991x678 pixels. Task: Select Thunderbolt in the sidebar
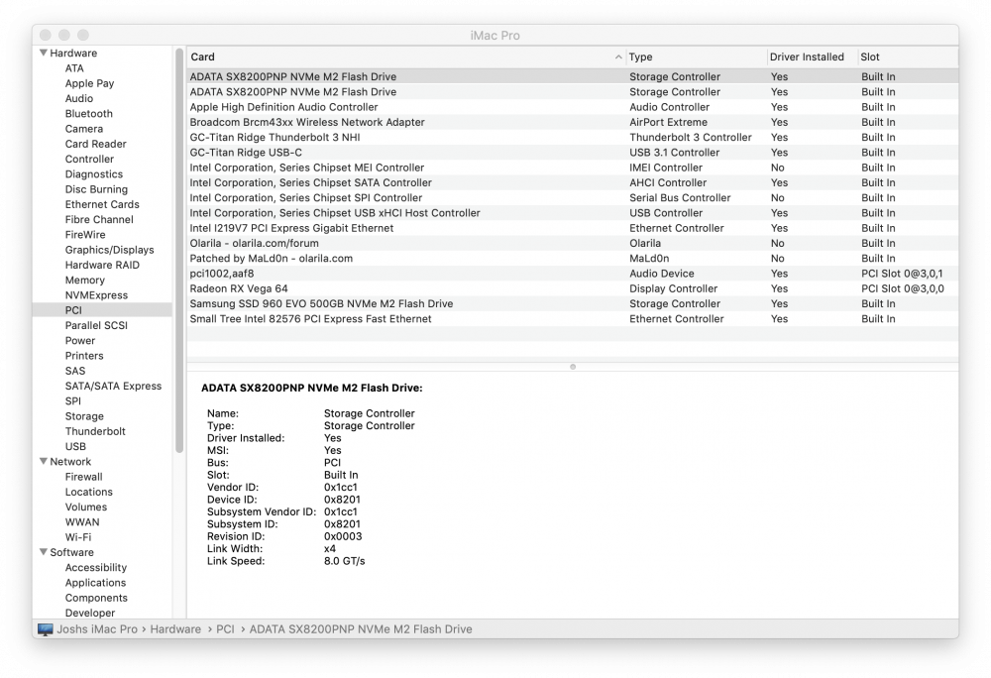coord(95,431)
